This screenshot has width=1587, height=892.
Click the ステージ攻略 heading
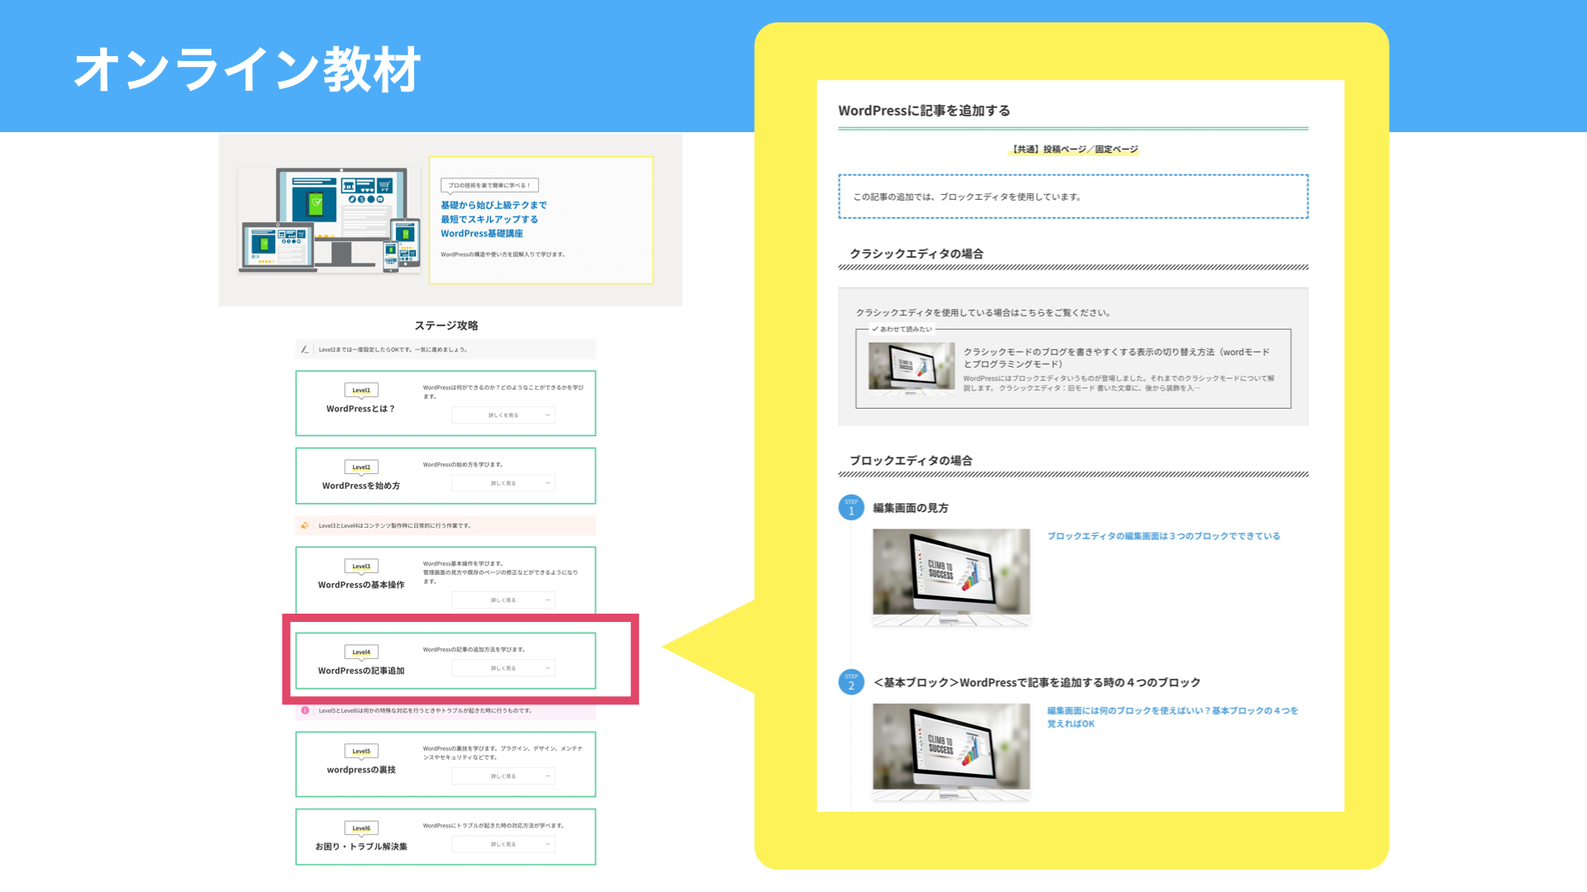point(446,325)
